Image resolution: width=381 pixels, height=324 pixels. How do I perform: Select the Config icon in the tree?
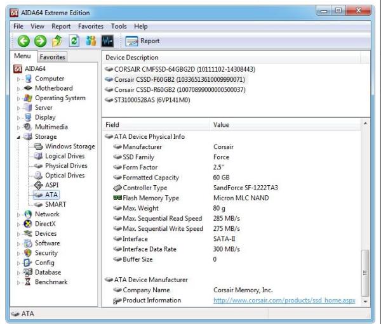(x=27, y=262)
